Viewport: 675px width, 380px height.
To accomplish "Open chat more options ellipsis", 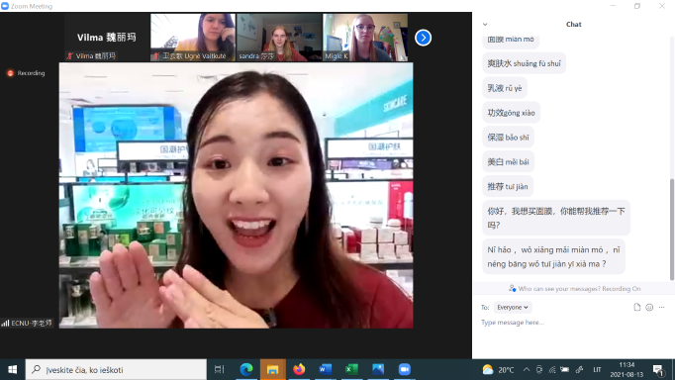I will (662, 308).
